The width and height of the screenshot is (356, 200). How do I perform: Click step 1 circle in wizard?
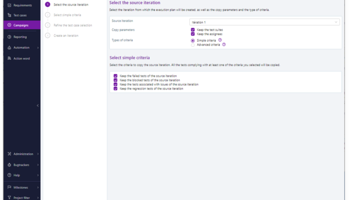click(x=47, y=4)
